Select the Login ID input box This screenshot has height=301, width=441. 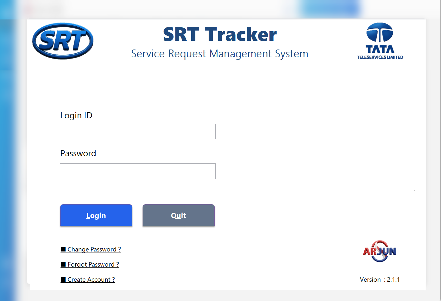[137, 132]
